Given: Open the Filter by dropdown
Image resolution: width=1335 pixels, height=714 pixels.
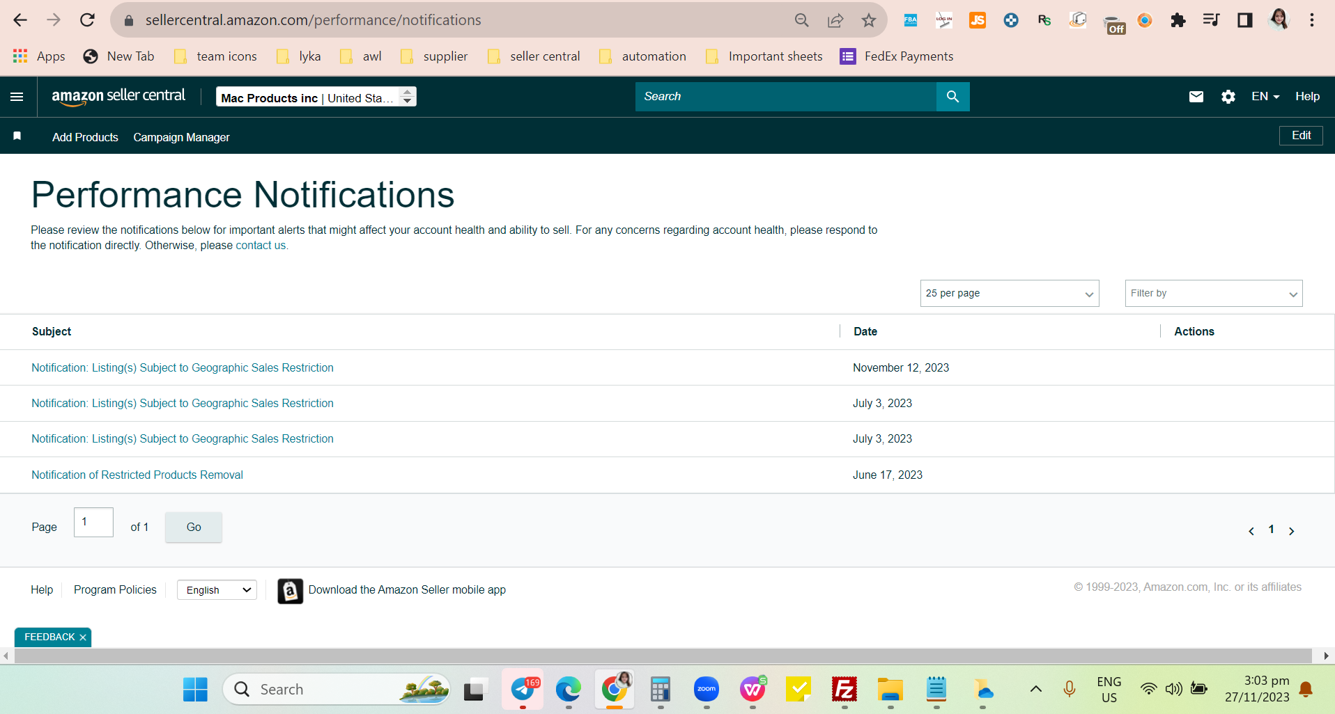Looking at the screenshot, I should [1213, 293].
